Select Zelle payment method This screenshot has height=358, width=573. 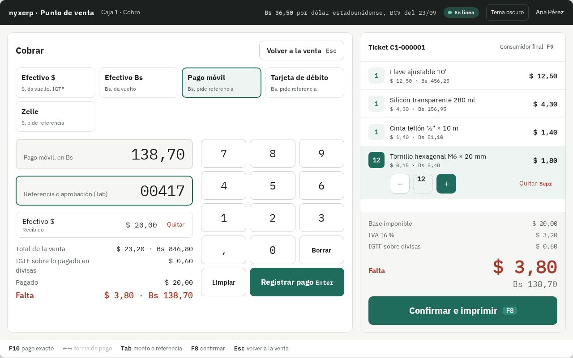coord(56,117)
